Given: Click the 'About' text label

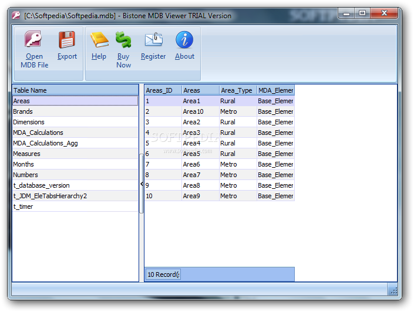Looking at the screenshot, I should [x=184, y=56].
